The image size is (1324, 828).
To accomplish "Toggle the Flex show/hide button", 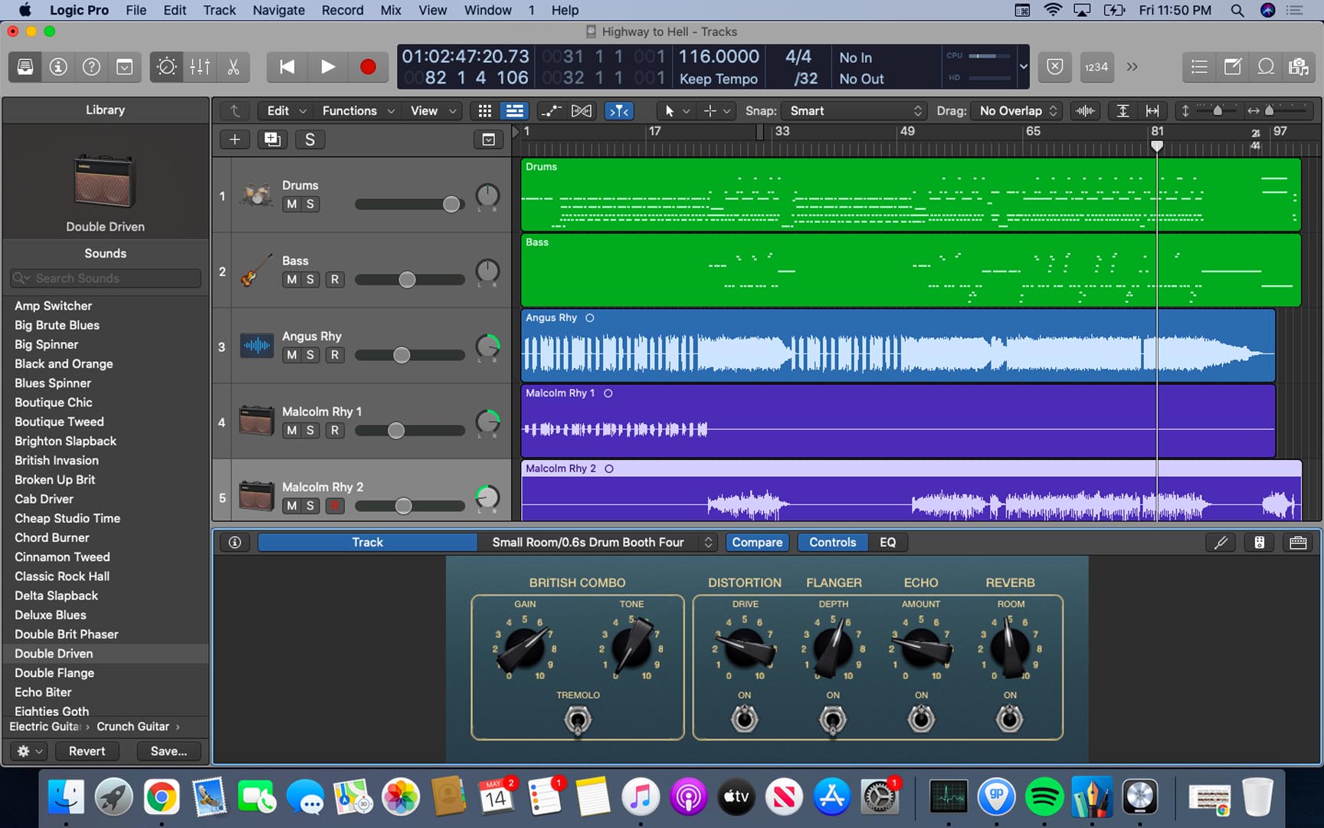I will 582,111.
